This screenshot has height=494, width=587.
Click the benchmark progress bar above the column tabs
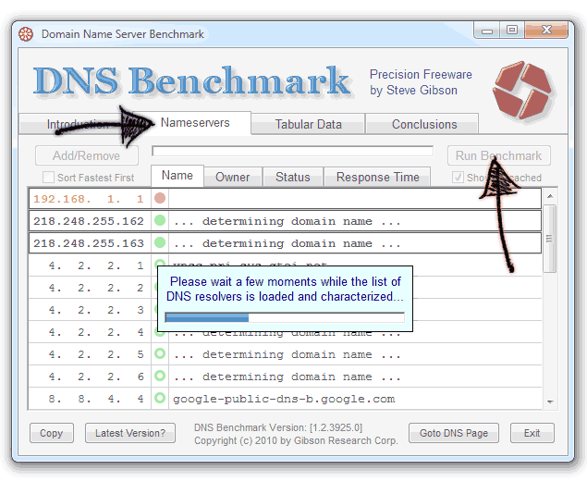pos(292,152)
